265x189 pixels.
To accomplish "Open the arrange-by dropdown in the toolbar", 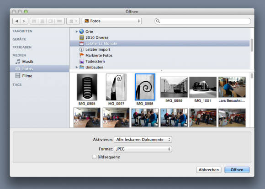I will click(x=73, y=21).
